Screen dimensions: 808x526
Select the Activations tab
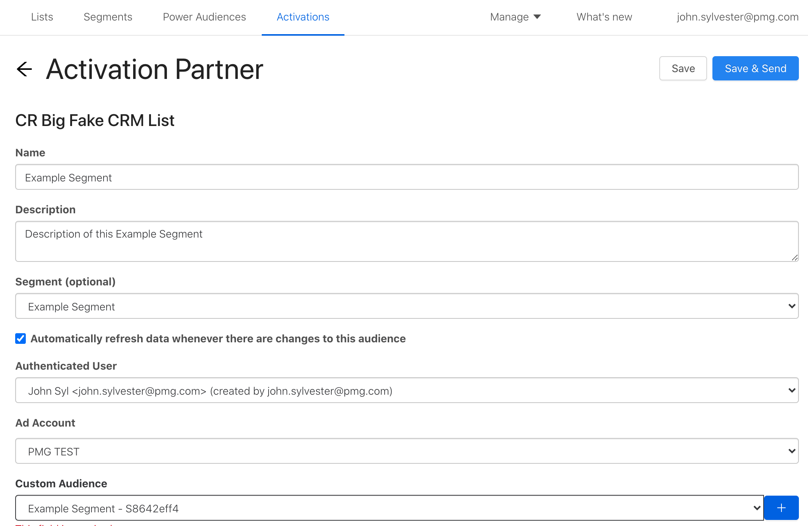(x=303, y=17)
